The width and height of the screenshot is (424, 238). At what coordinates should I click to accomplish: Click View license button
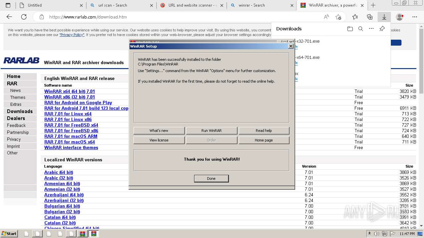[x=159, y=140]
